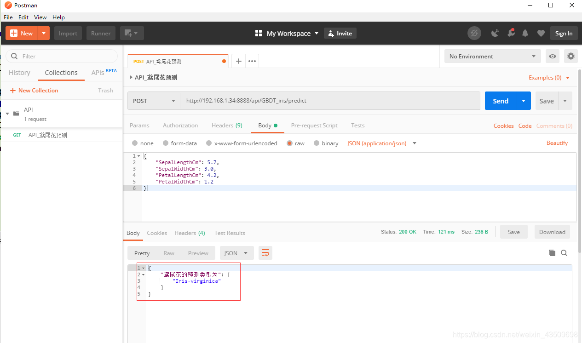The image size is (582, 343).
Task: Click the sync status icon in header
Action: pos(474,33)
